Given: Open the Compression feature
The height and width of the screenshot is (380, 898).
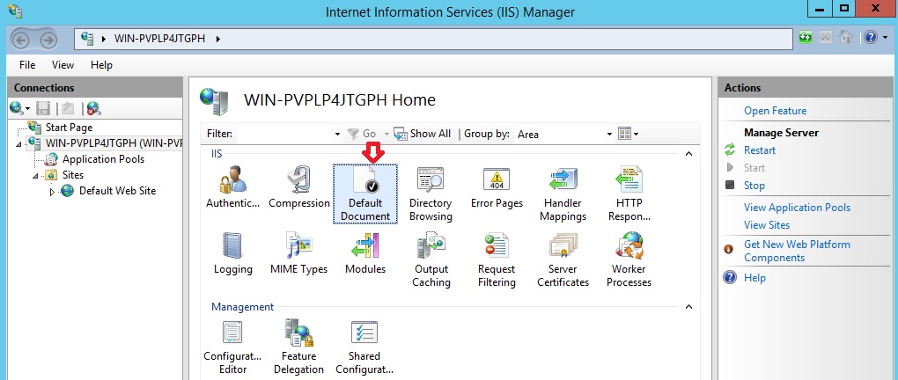Looking at the screenshot, I should coord(299,188).
